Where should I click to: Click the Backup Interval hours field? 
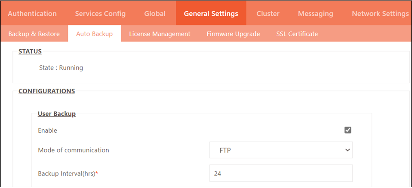(281, 173)
